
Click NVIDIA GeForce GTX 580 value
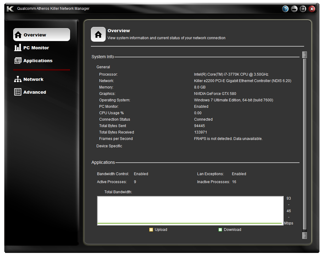215,94
